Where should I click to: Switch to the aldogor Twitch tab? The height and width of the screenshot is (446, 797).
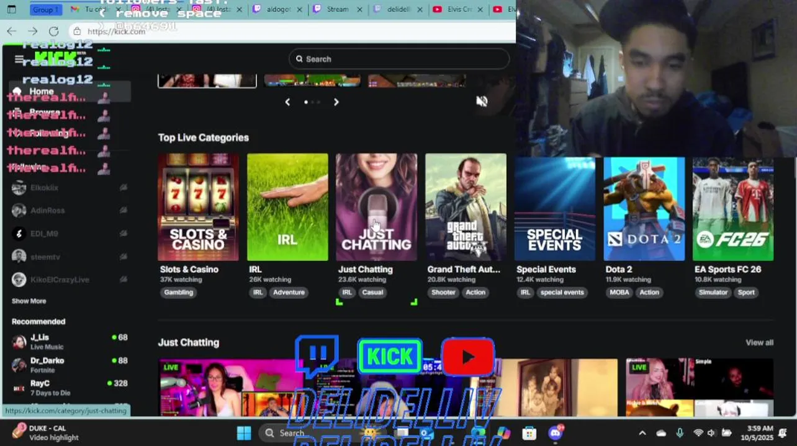276,9
